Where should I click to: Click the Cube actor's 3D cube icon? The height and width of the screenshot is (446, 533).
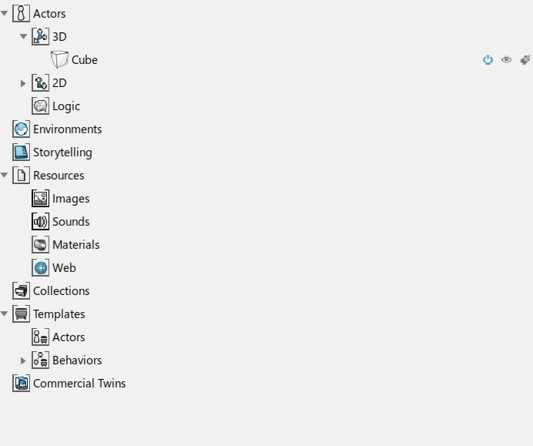pos(59,59)
